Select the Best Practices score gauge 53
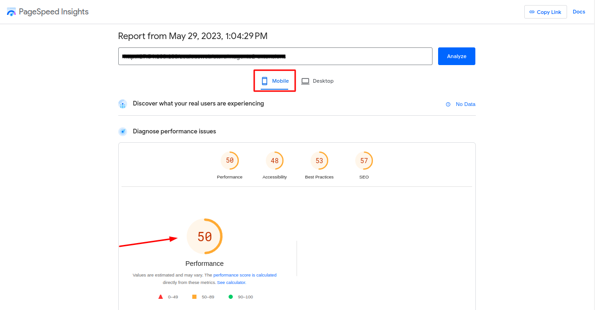This screenshot has width=595, height=310. (319, 161)
